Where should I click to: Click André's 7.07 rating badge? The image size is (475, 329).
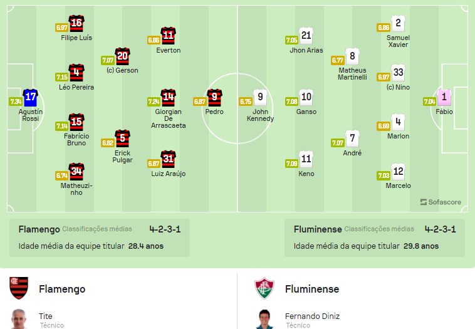point(337,143)
